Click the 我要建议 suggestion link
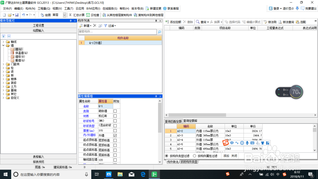The image size is (318, 179). [309, 9]
